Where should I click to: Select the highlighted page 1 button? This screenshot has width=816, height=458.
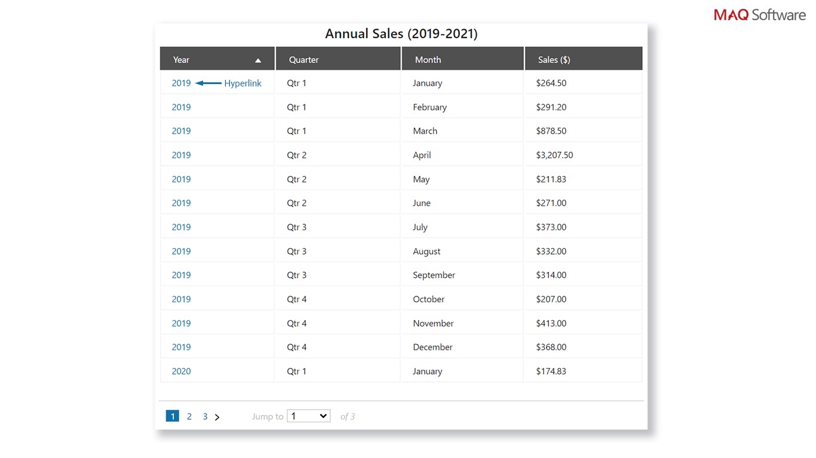[x=172, y=416]
